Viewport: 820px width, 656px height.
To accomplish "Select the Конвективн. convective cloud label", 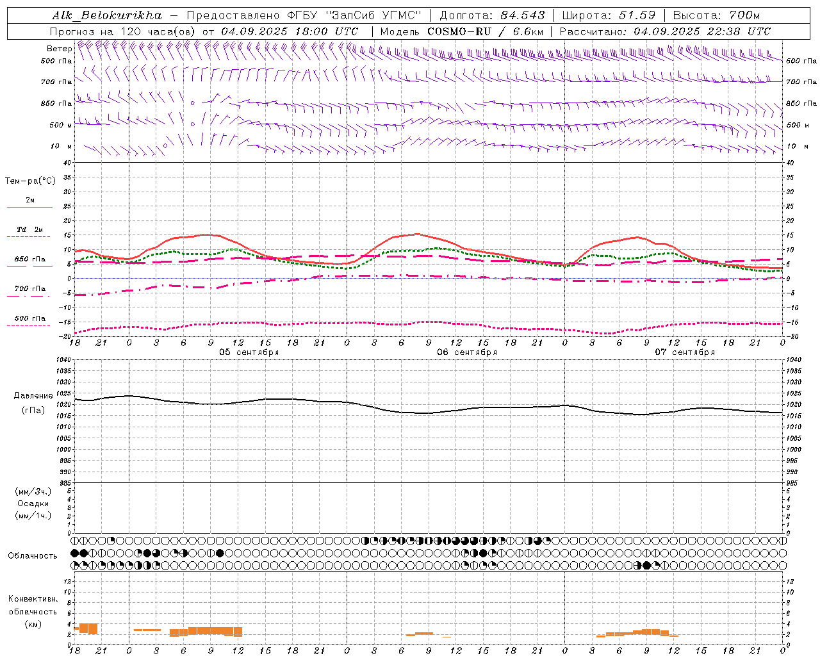I will tap(33, 599).
